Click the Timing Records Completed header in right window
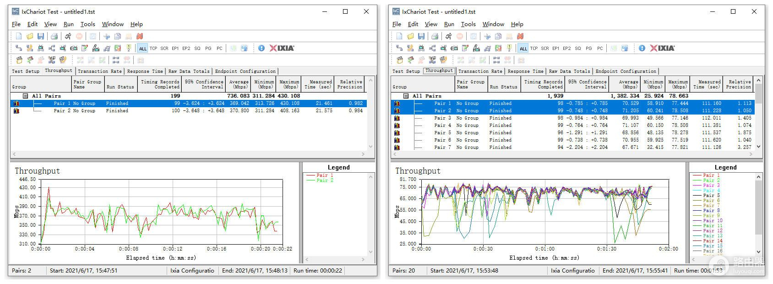 click(x=543, y=84)
